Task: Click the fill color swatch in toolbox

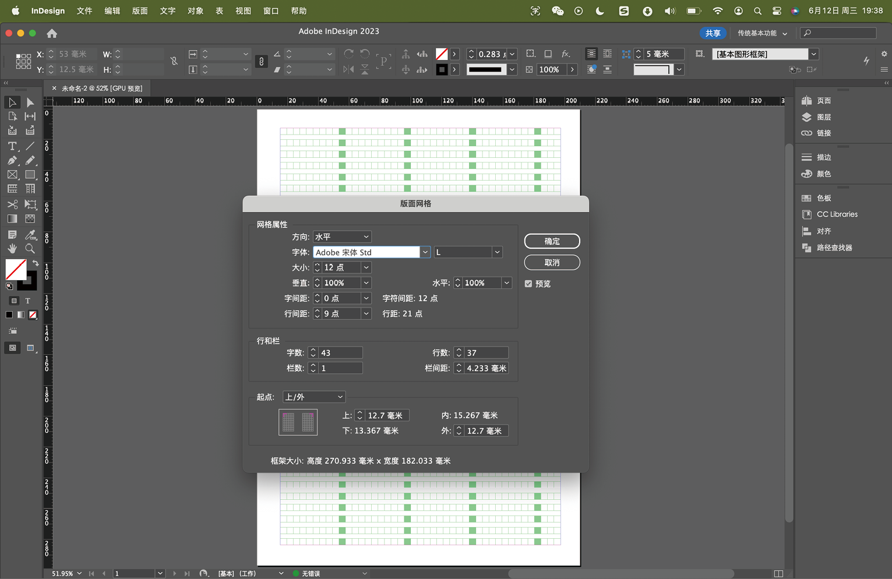Action: tap(16, 270)
